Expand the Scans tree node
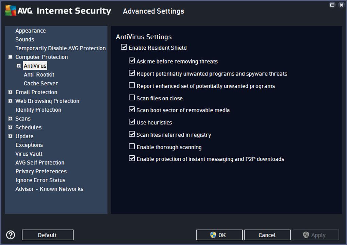Image resolution: width=347 pixels, height=245 pixels. 11,119
